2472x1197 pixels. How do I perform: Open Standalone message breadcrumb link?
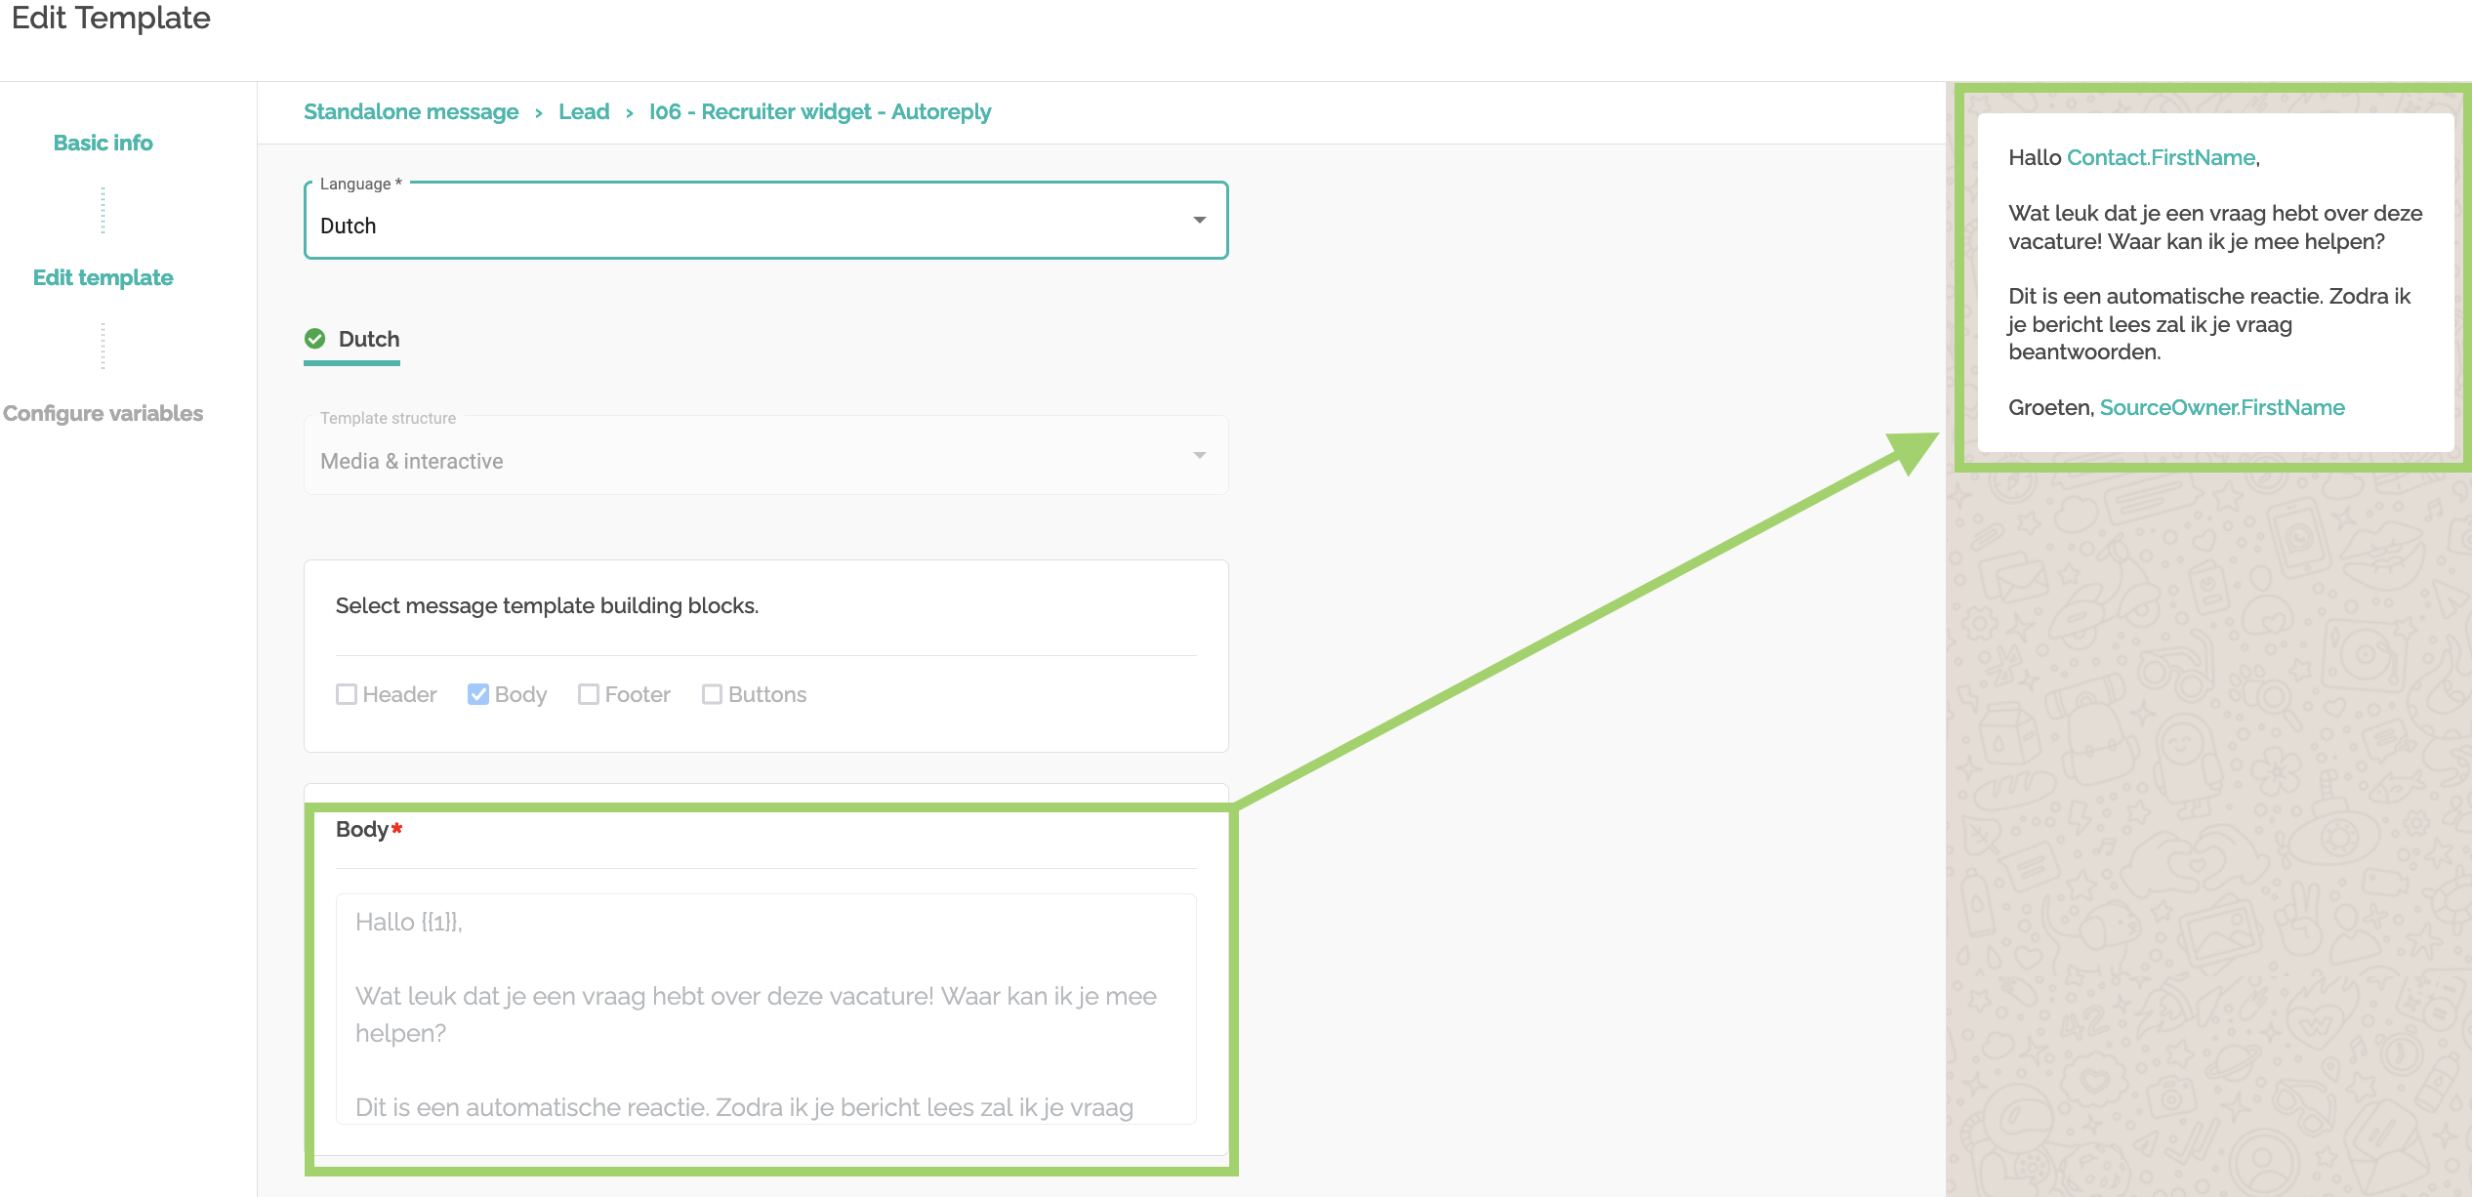coord(411,112)
